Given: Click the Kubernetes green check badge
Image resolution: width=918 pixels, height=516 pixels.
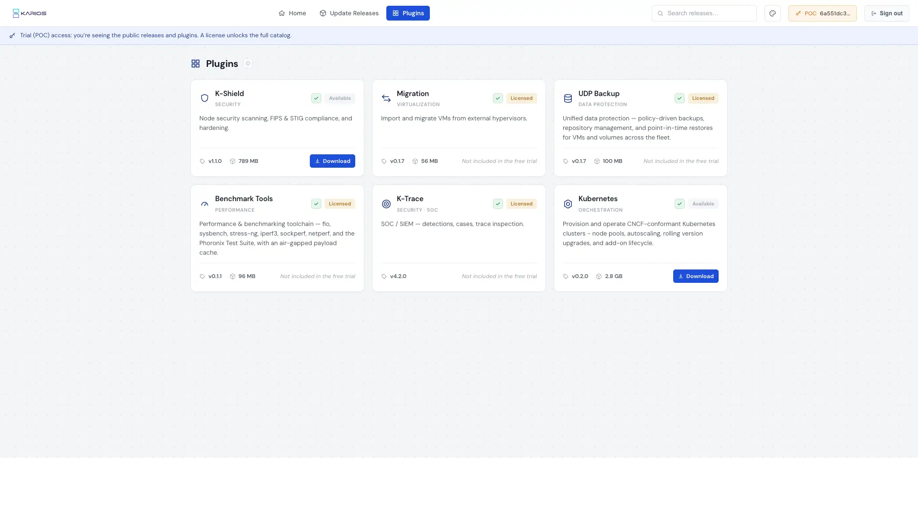Looking at the screenshot, I should pyautogui.click(x=679, y=204).
